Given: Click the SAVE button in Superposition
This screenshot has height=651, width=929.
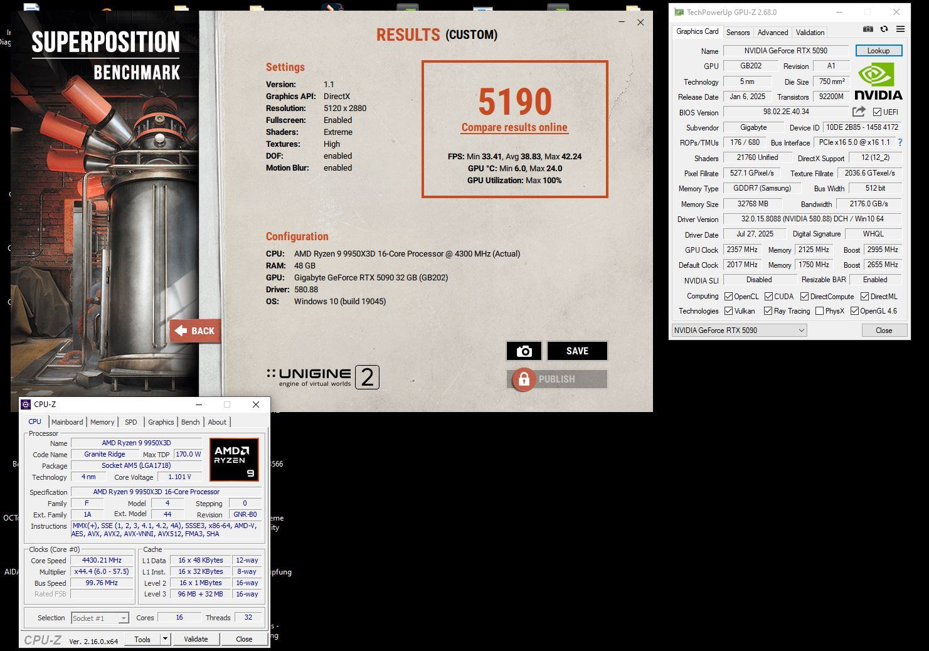Looking at the screenshot, I should 577,351.
